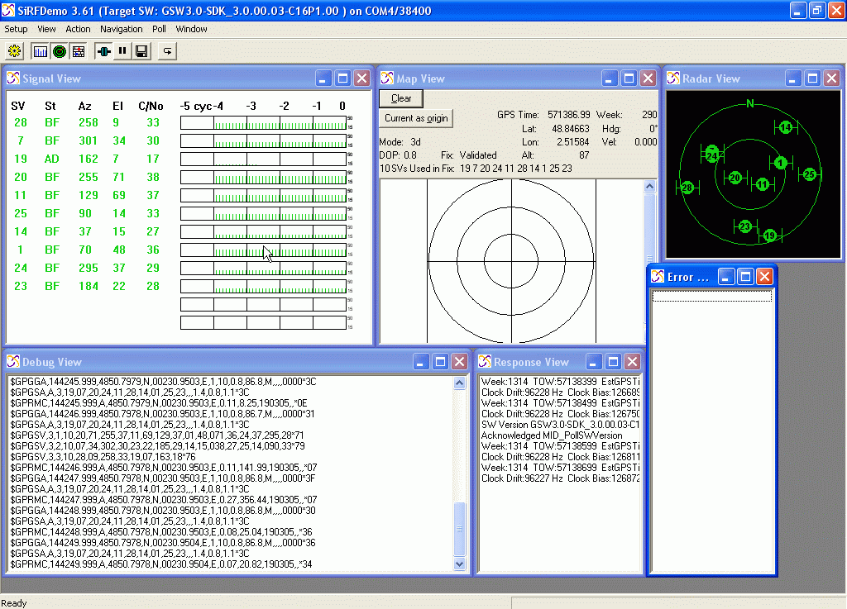Click azimuth value 301 for satellite 7
Viewport: 847px width, 609px height.
point(88,140)
